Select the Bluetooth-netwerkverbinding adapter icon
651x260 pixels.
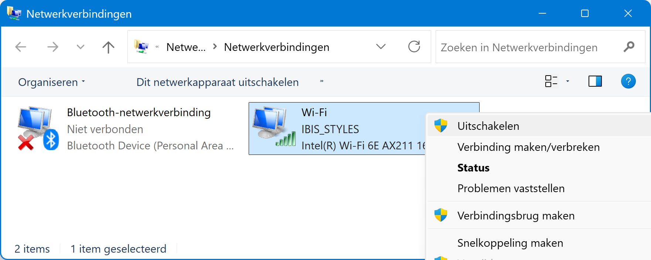38,129
